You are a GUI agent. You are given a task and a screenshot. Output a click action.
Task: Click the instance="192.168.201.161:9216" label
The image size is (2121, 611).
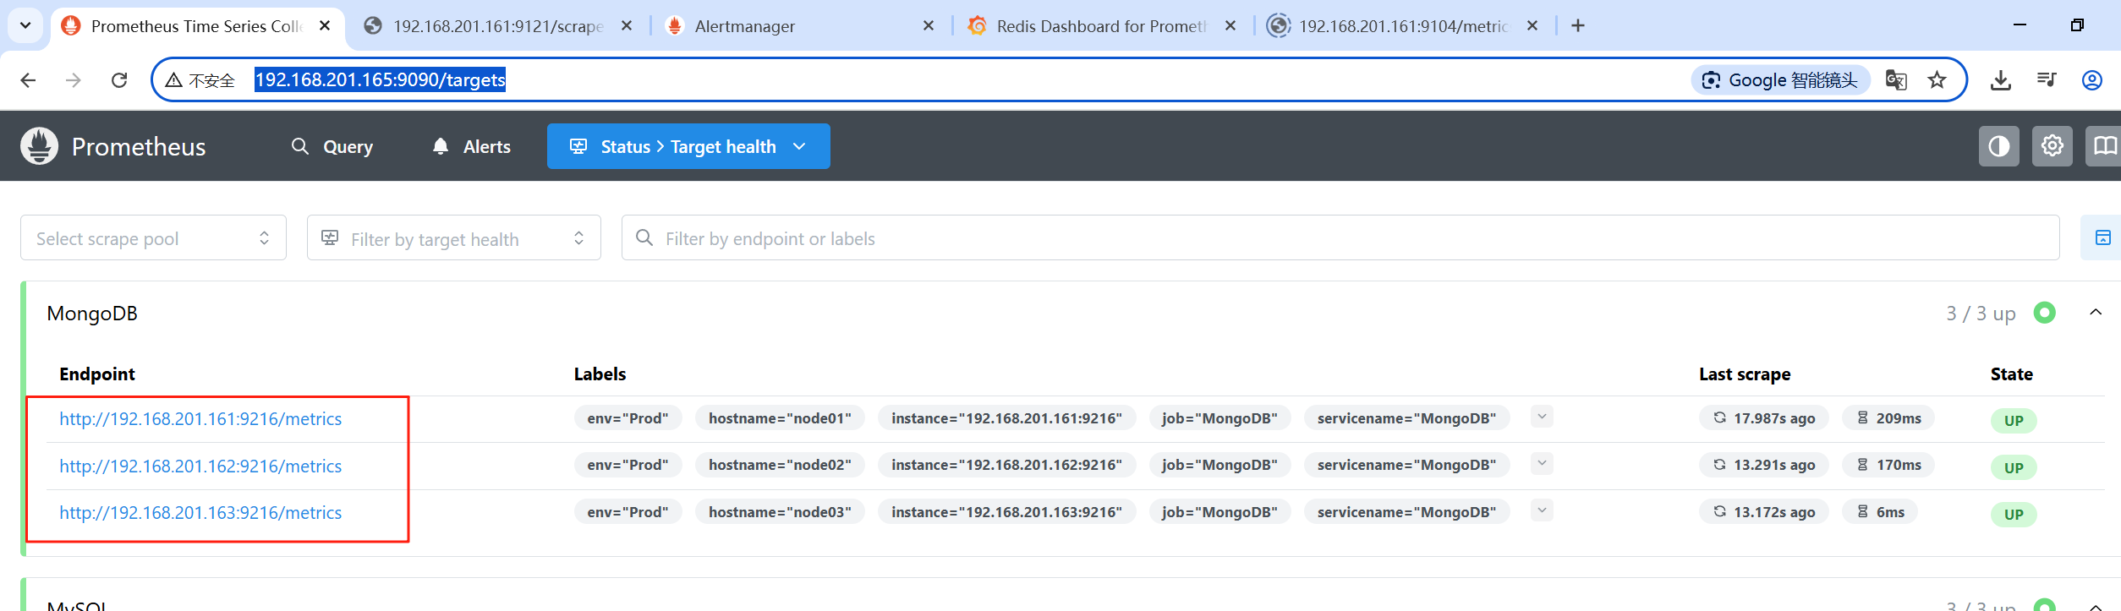[x=1006, y=418]
